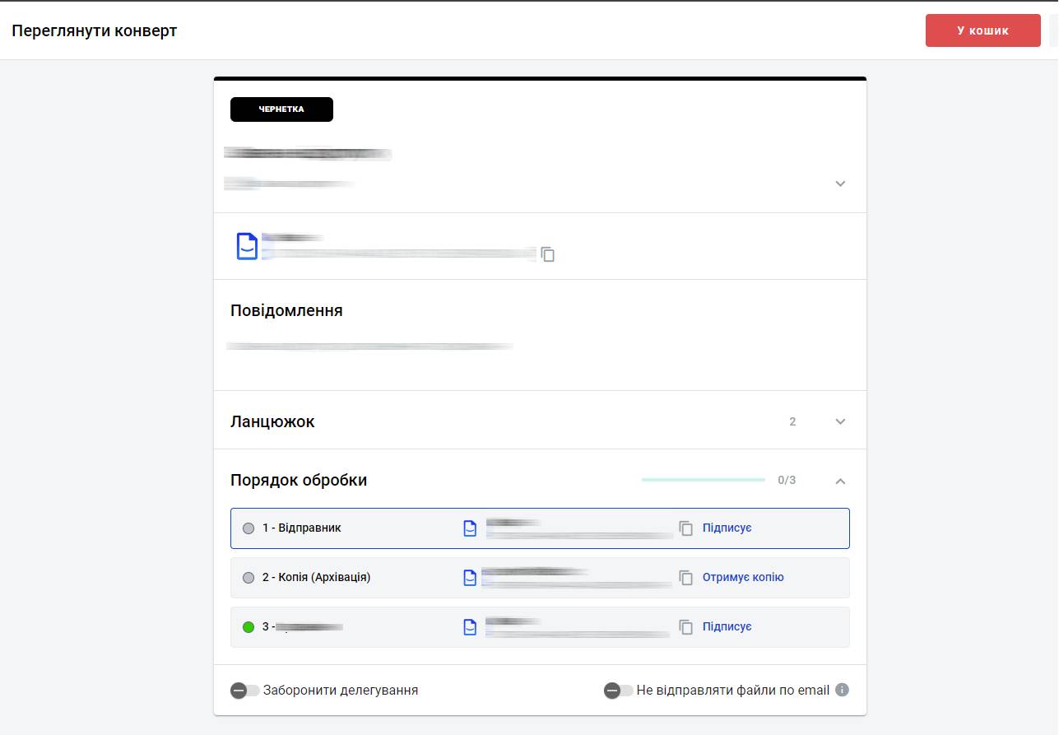Toggle the "Не відправляти файли по email" switch
The width and height of the screenshot is (1059, 735).
(x=619, y=691)
